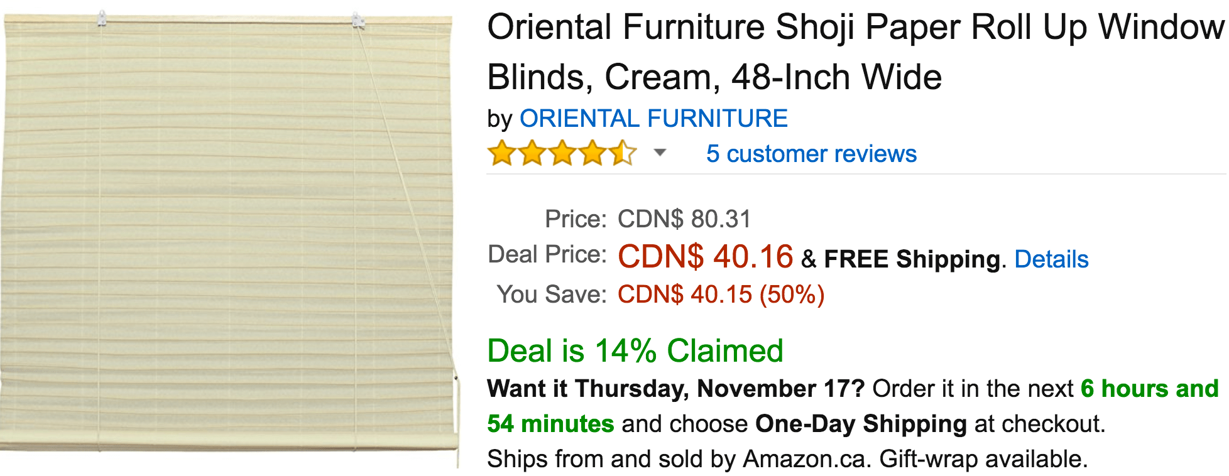
Task: Click the left mounting bracket on the blinds image
Action: click(102, 18)
